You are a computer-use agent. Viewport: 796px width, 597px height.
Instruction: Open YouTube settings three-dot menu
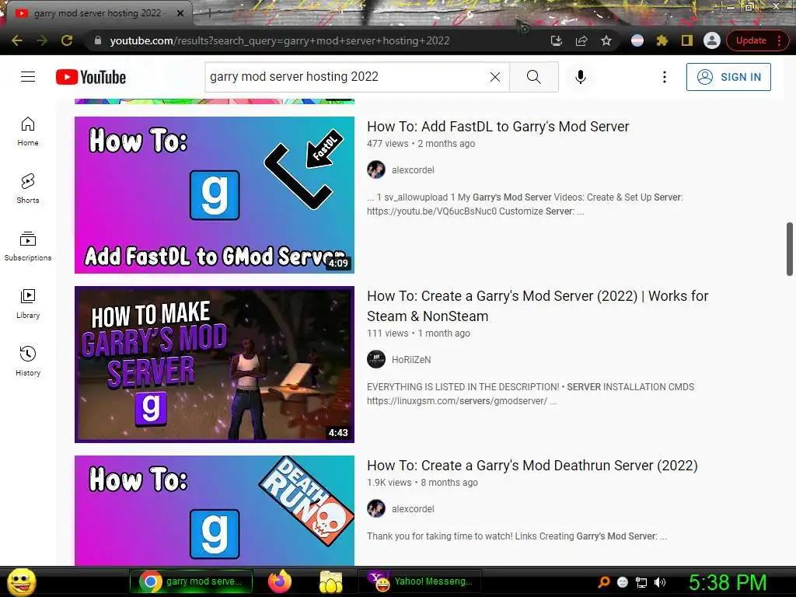coord(664,77)
